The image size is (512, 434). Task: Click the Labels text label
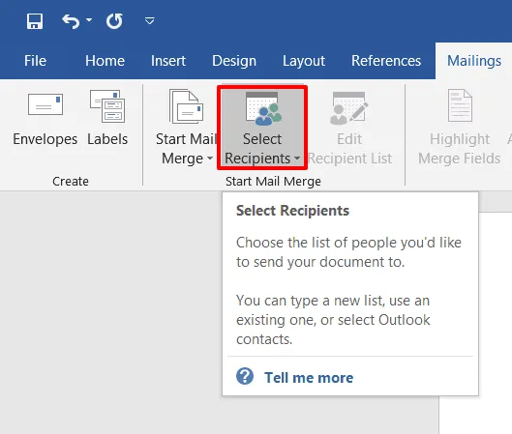pos(107,139)
